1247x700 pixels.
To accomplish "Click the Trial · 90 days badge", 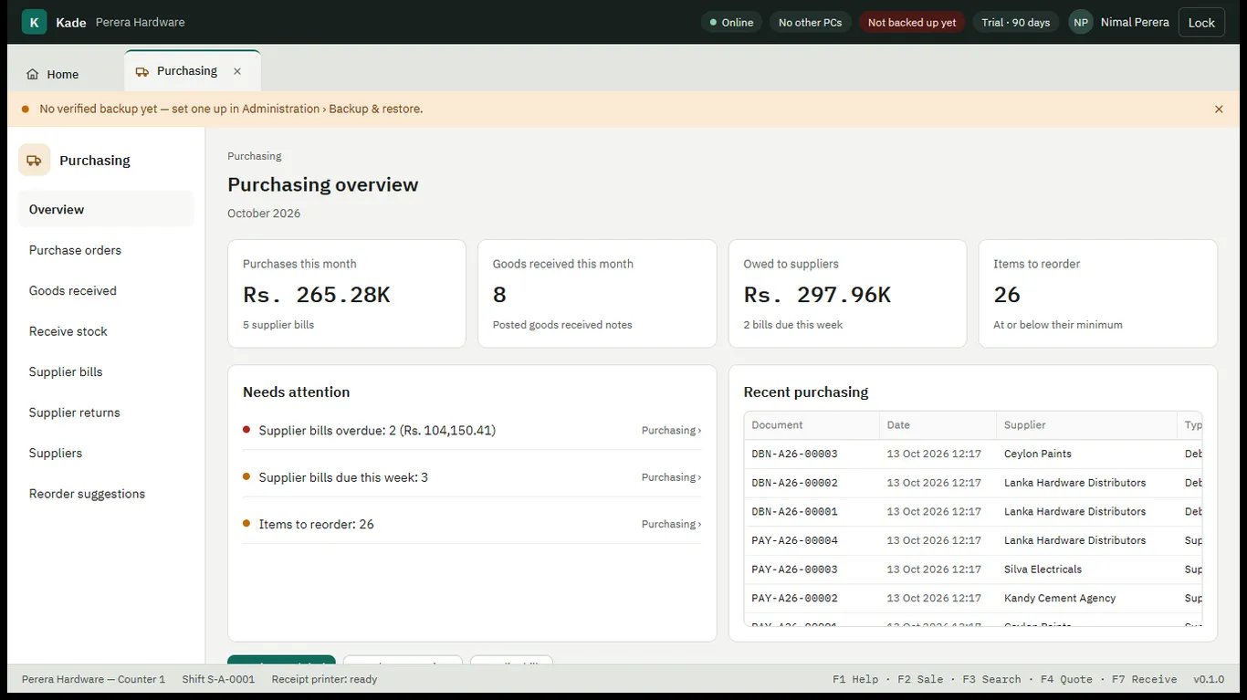I will click(1015, 23).
